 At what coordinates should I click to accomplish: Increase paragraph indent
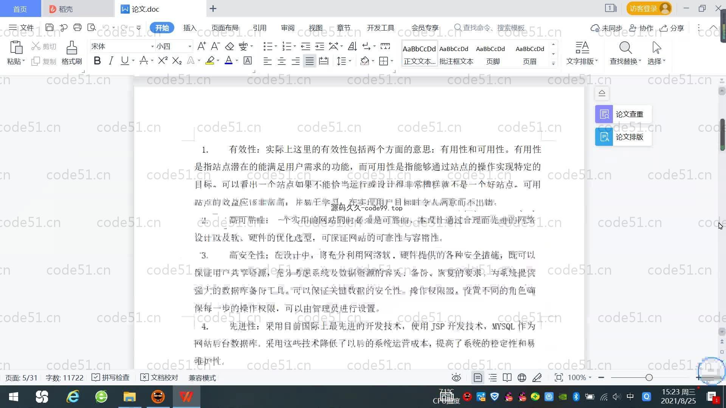coord(320,46)
